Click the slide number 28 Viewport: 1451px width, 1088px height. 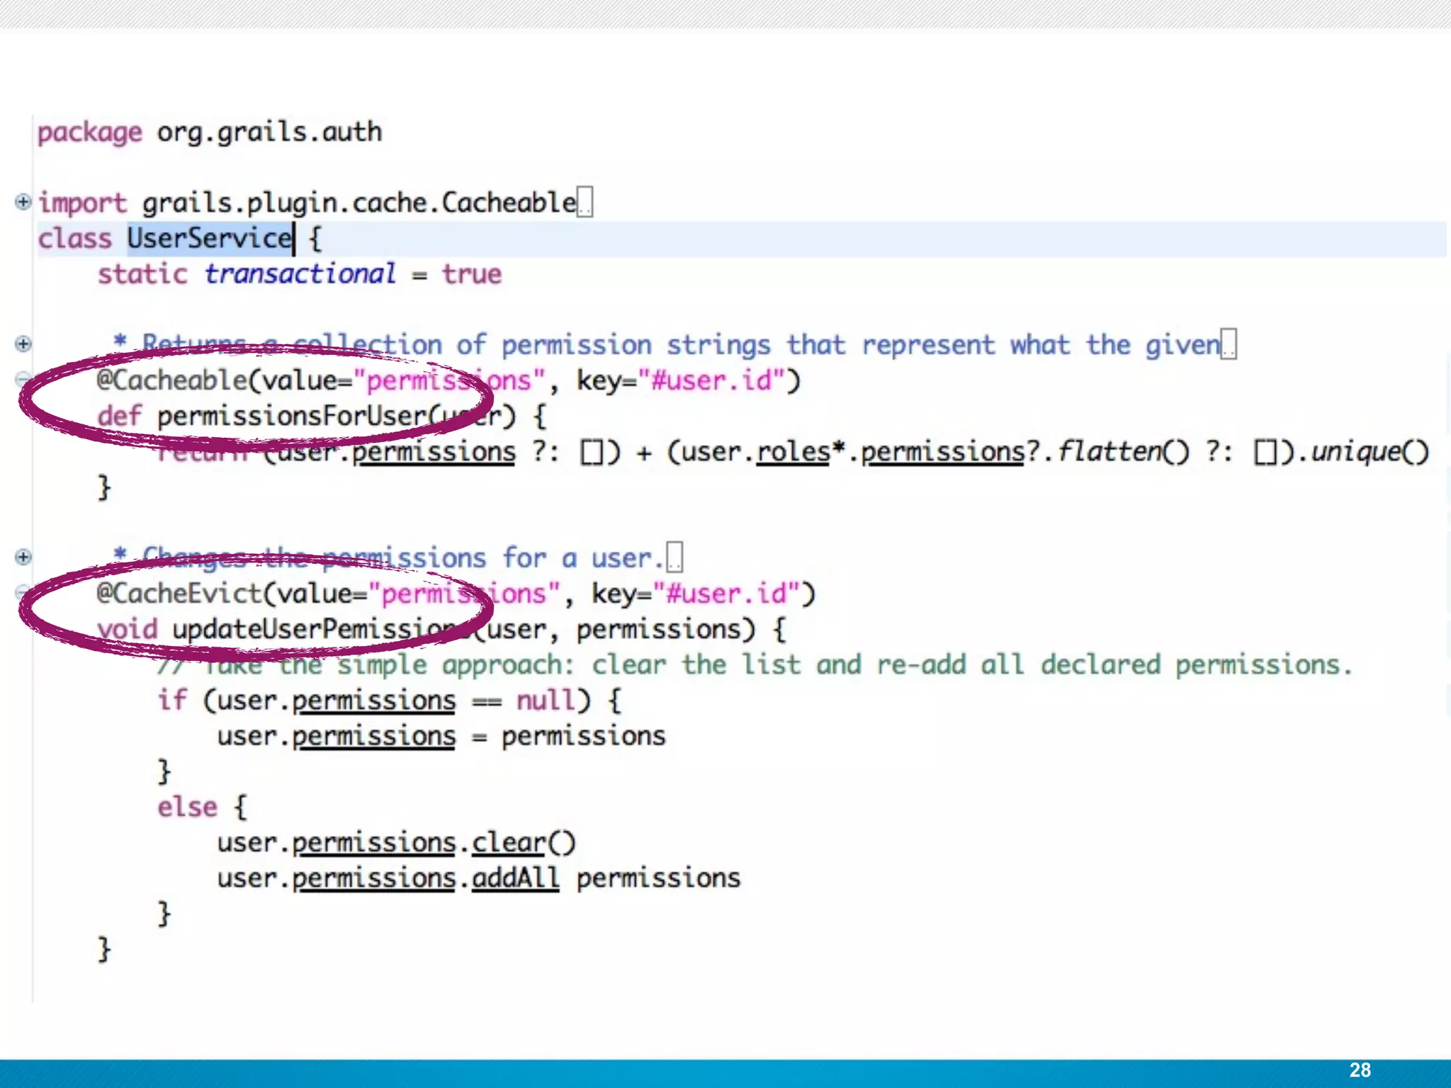[1360, 1070]
